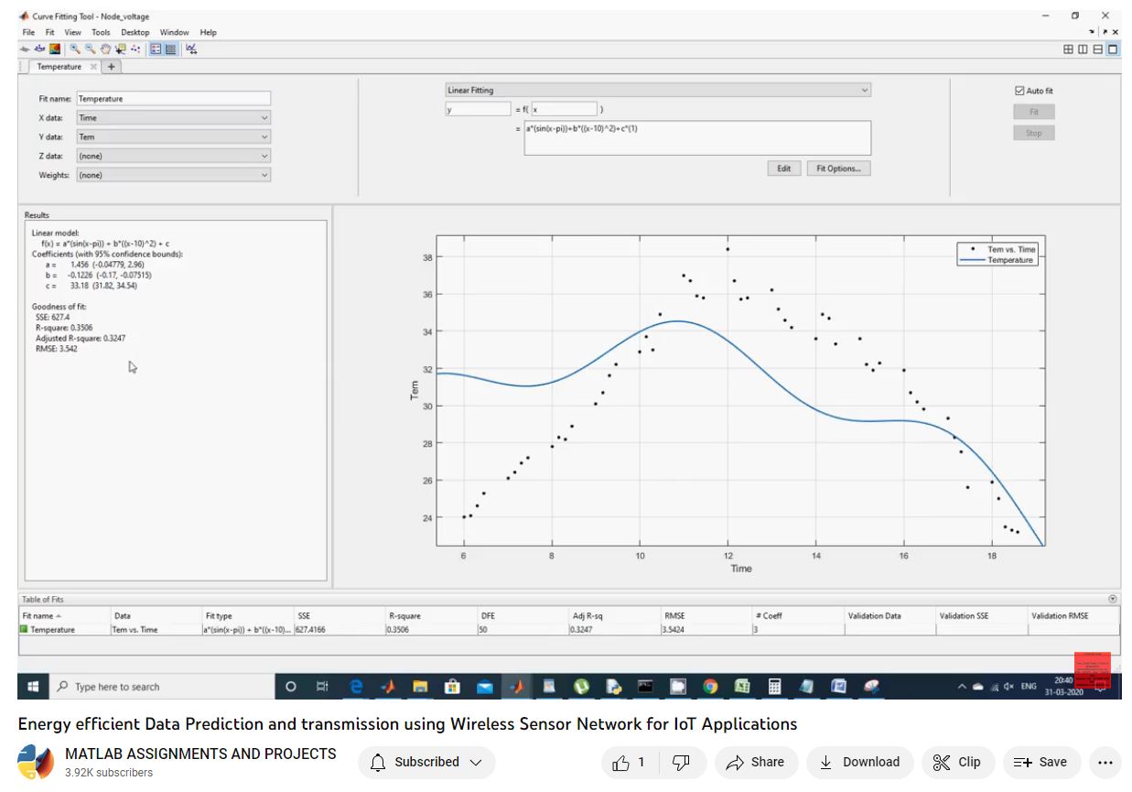Open the Weights dropdown list
This screenshot has width=1132, height=792.
click(x=173, y=175)
